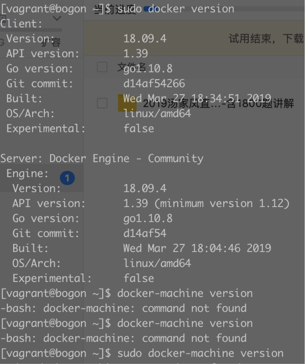
Task: Click the Git commit value d14af54266
Action: (x=154, y=84)
